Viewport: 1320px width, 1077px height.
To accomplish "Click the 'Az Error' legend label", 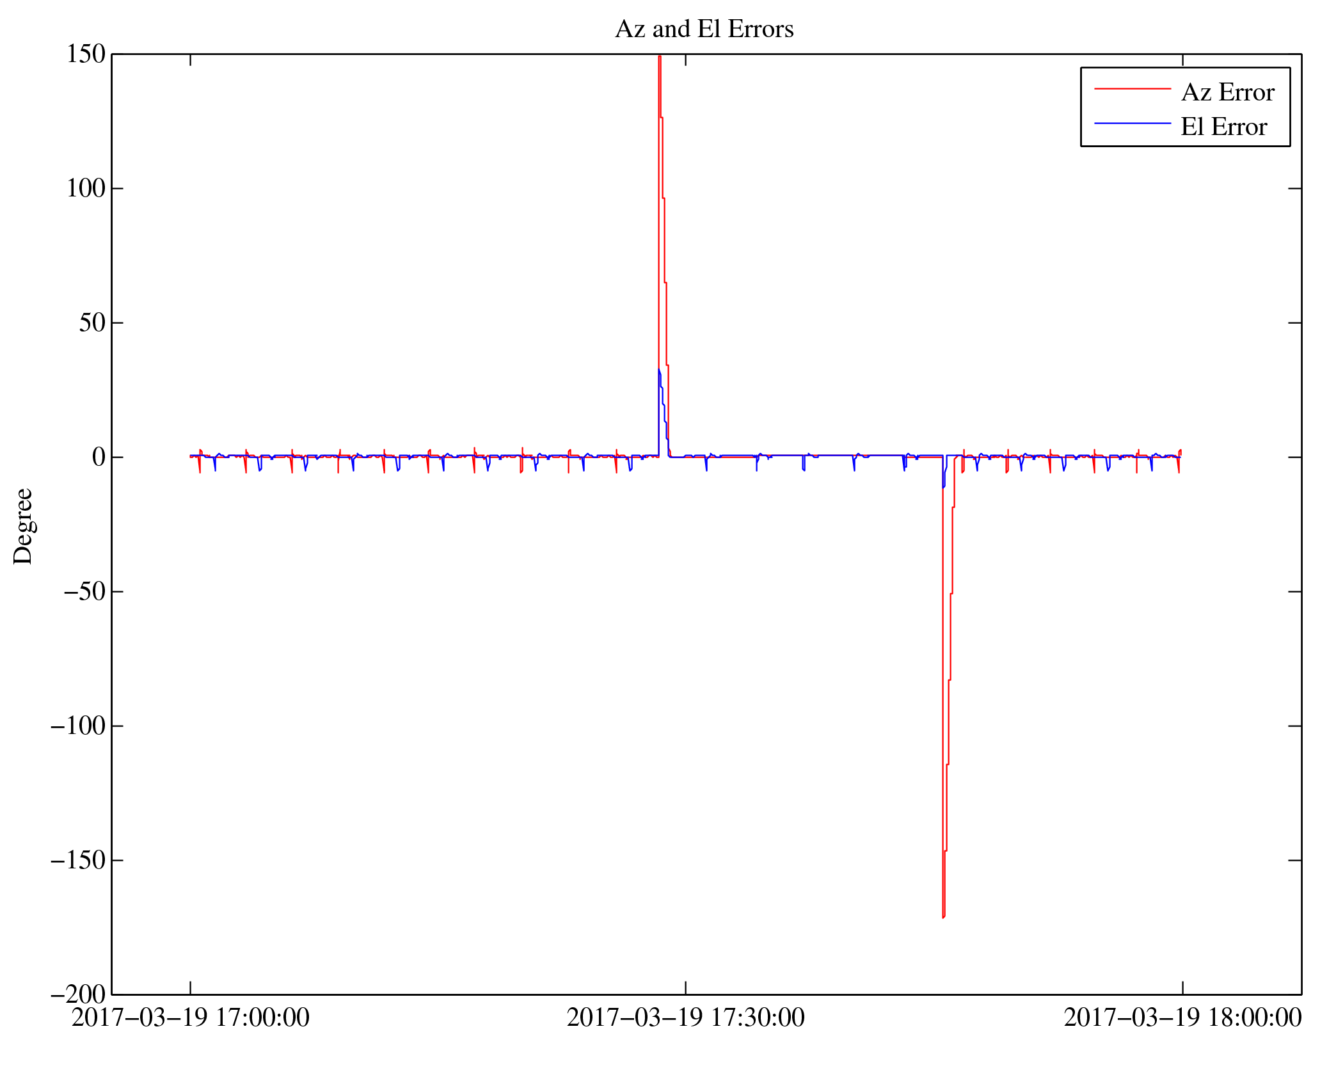I will click(x=1228, y=93).
